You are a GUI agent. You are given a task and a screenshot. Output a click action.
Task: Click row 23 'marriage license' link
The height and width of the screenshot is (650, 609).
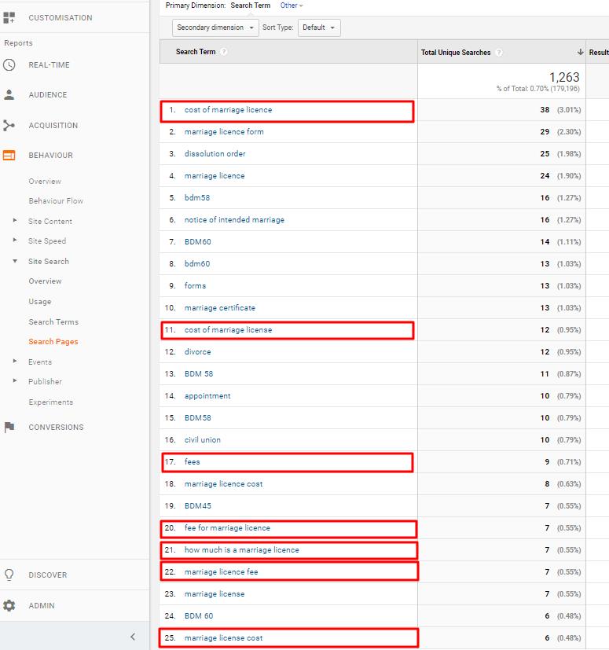(x=215, y=594)
